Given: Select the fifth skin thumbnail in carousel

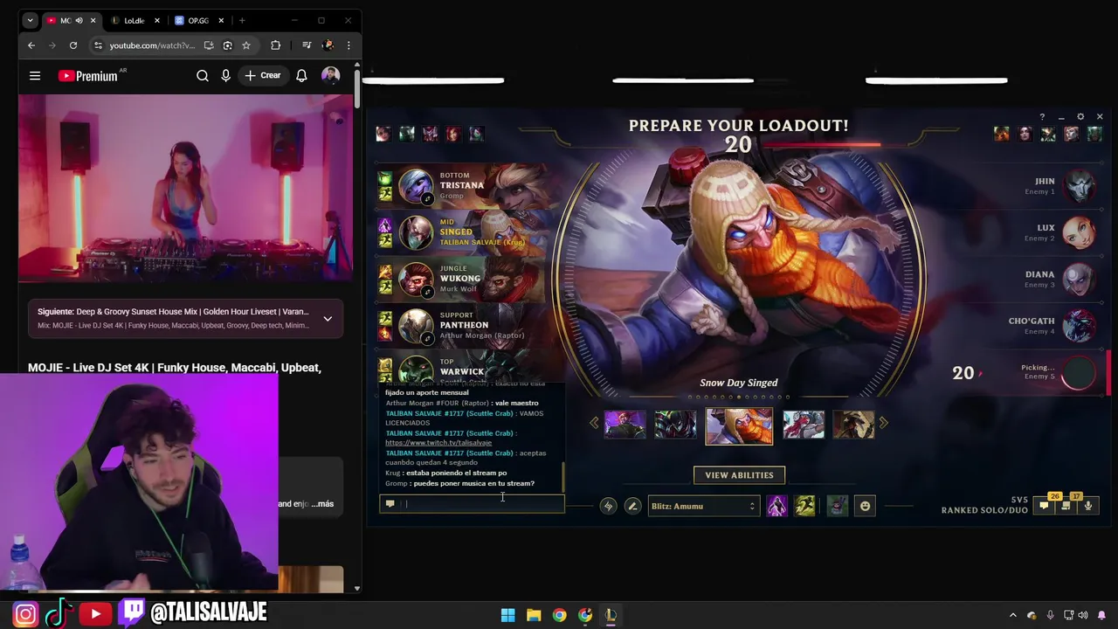Looking at the screenshot, I should (853, 425).
